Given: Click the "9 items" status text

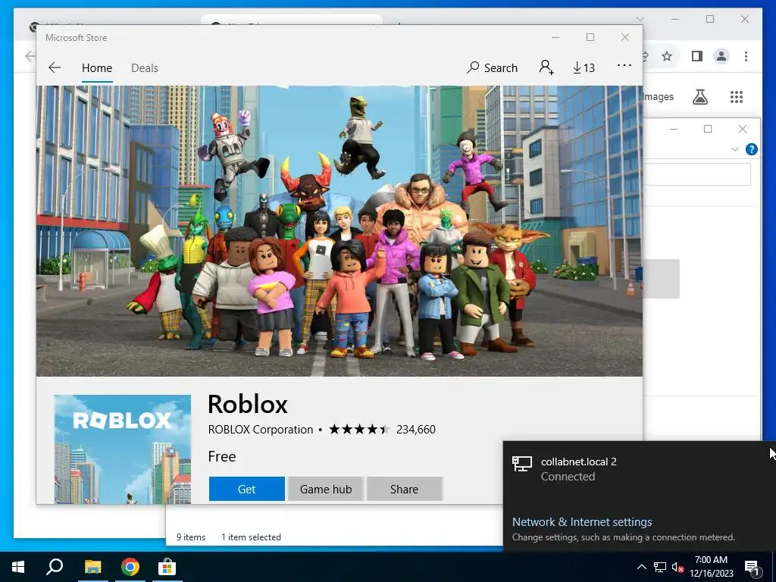Looking at the screenshot, I should pos(190,537).
